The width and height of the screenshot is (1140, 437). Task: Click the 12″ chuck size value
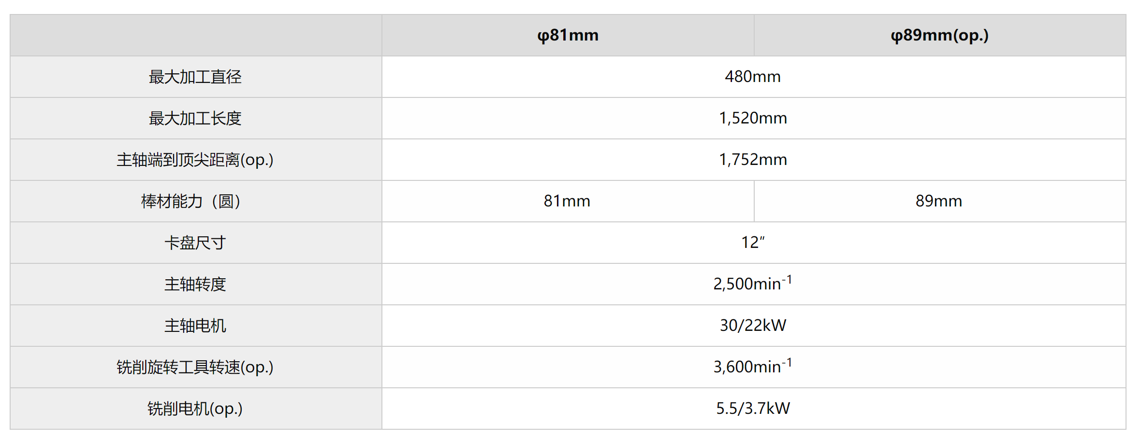point(753,243)
